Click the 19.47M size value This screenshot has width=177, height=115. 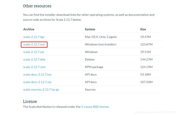tap(145, 37)
